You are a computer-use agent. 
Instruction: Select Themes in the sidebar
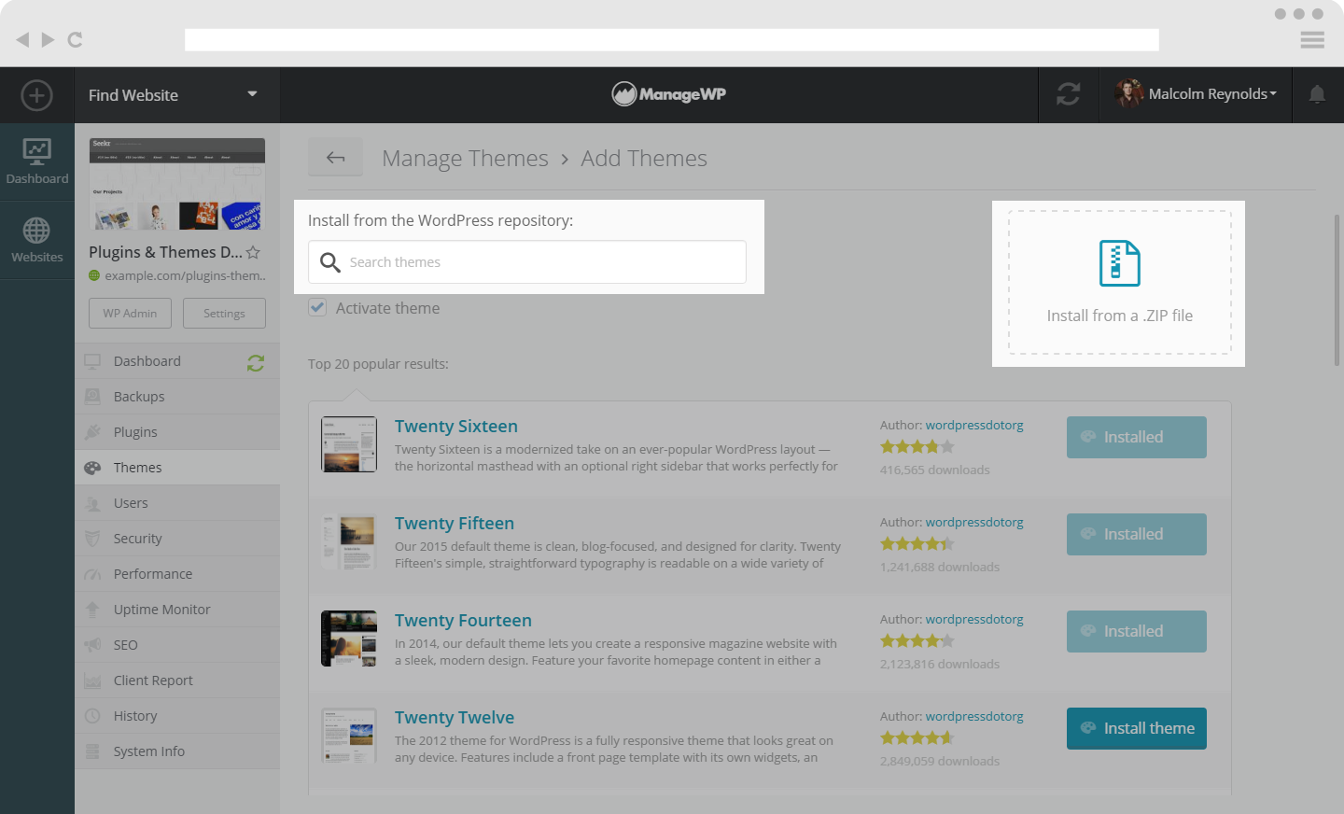177,468
